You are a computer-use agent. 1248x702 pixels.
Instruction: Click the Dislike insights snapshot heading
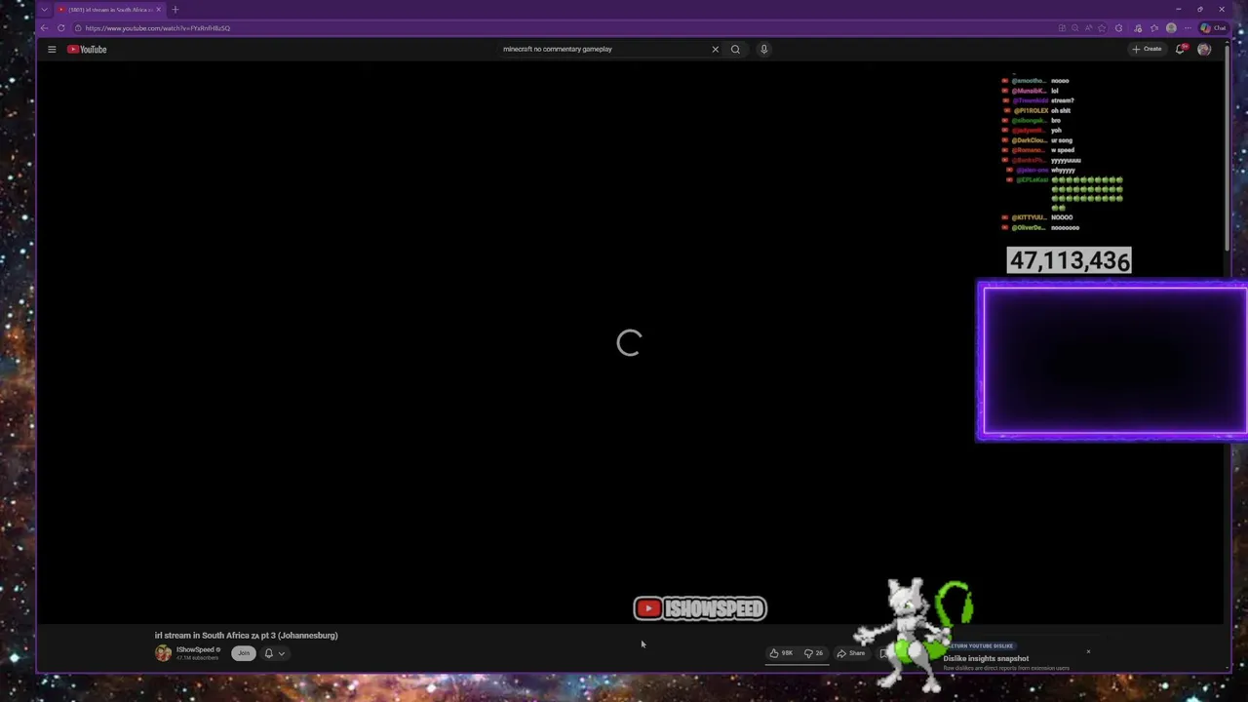986,658
